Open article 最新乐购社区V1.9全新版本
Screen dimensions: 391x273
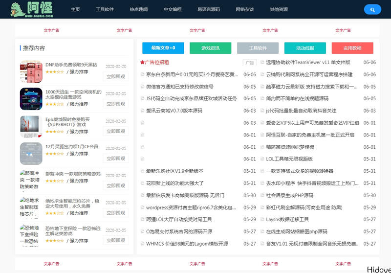tap(174, 171)
